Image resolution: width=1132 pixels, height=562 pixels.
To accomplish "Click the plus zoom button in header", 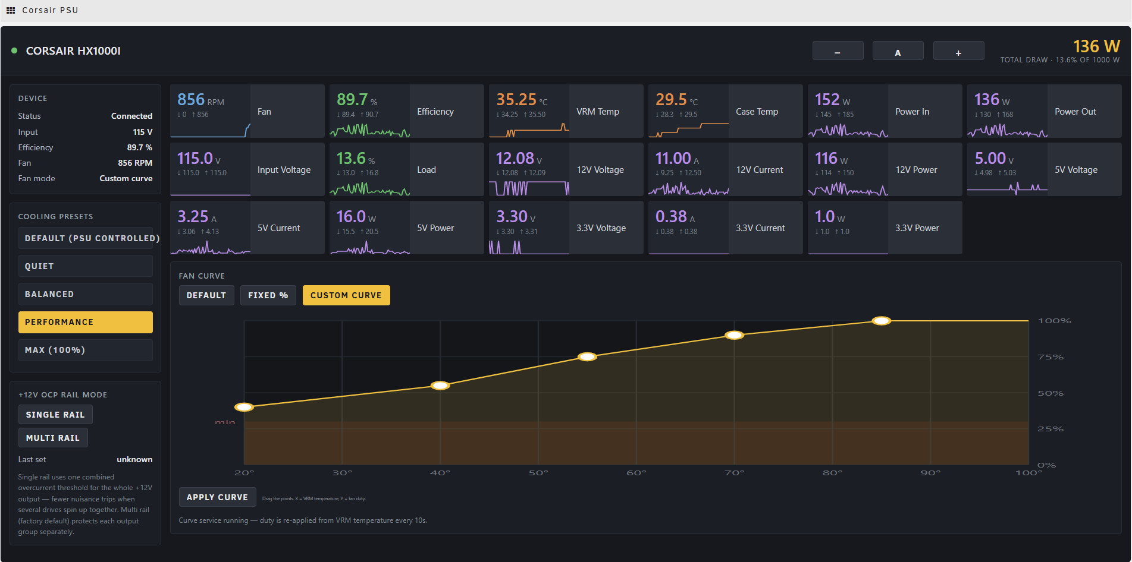I will [958, 50].
